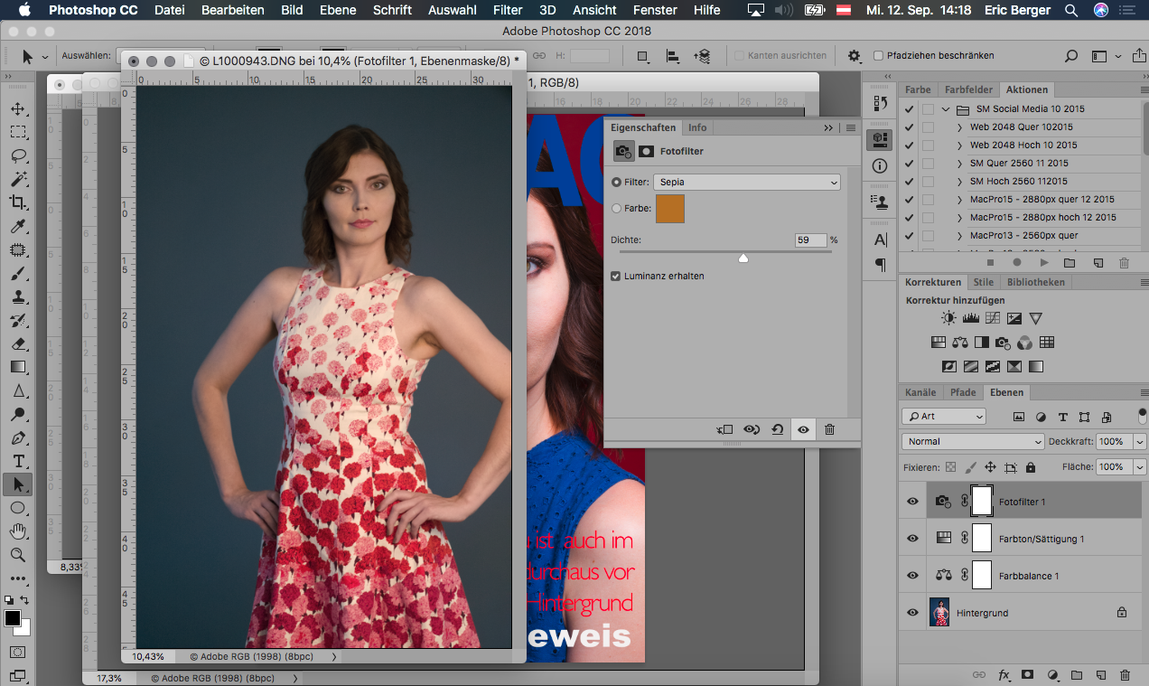1149x686 pixels.
Task: Clip adjustment to layer below in Properties
Action: [x=724, y=430]
